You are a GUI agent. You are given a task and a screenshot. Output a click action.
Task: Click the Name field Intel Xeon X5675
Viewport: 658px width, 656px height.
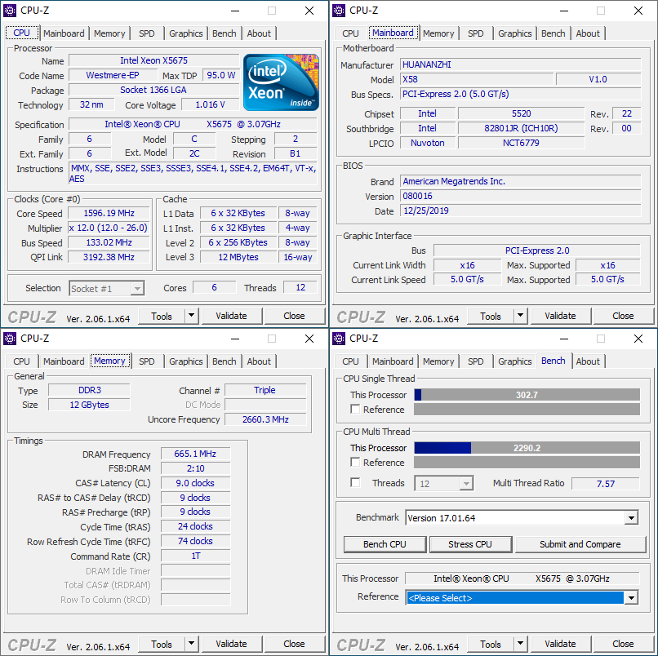click(154, 60)
